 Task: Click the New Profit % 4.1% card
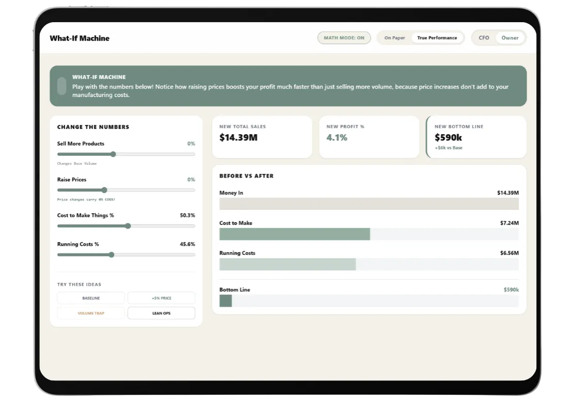(x=369, y=137)
